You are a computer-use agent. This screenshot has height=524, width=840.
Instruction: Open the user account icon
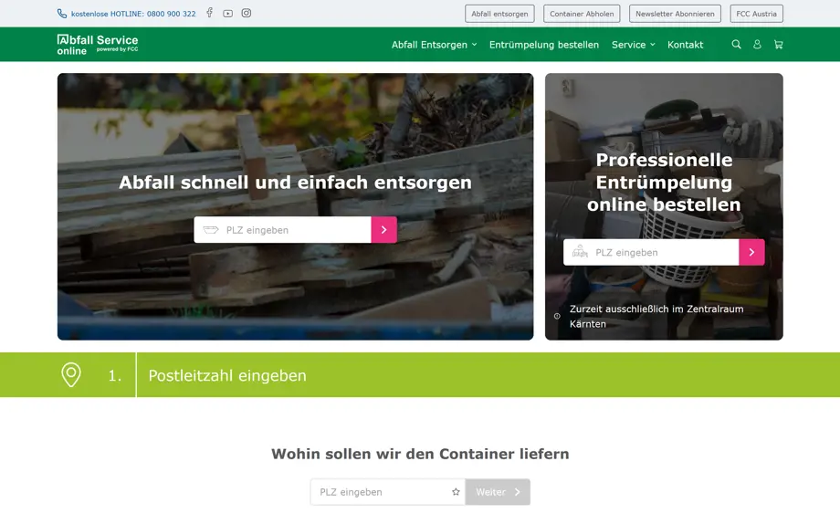[757, 45]
